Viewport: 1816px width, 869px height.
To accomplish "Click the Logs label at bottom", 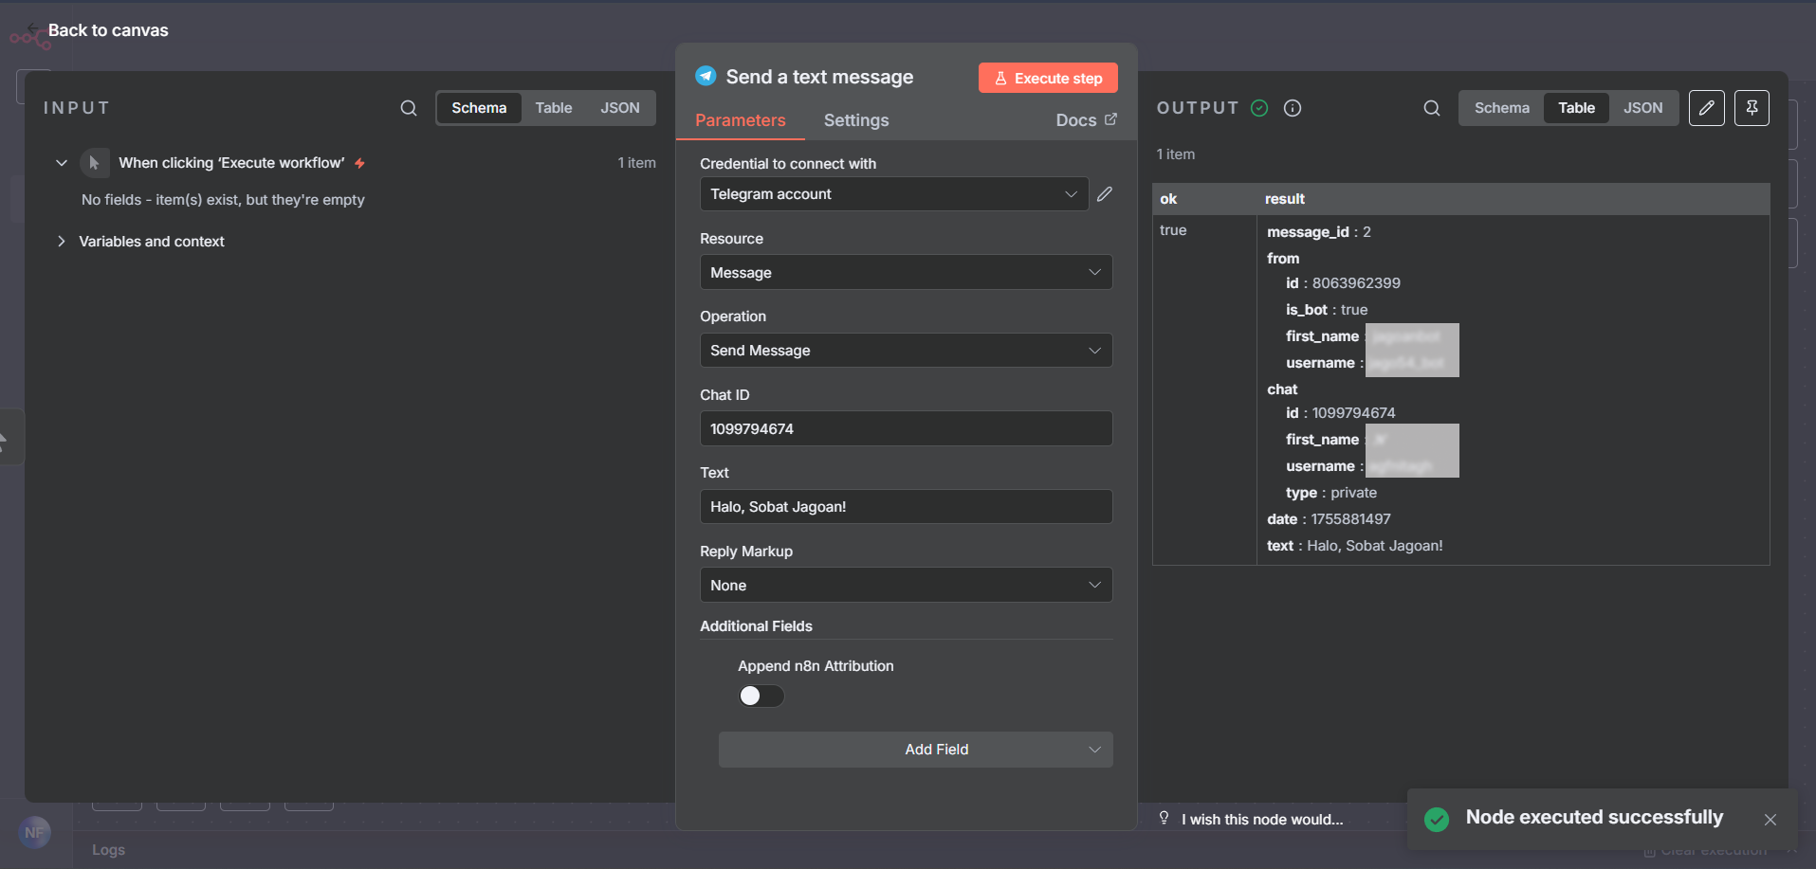I will (x=108, y=850).
